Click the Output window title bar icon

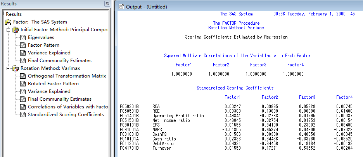(121, 7)
